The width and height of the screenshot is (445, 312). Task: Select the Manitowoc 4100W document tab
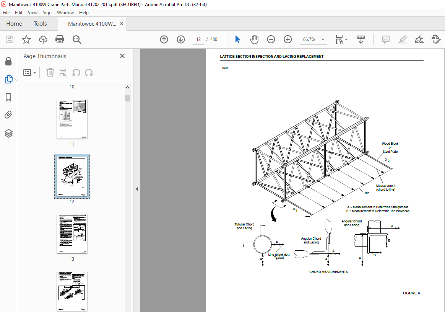(x=92, y=24)
